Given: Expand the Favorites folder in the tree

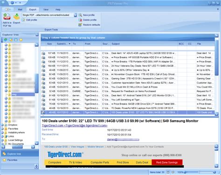Looking at the screenshot, I should [x=2, y=128].
